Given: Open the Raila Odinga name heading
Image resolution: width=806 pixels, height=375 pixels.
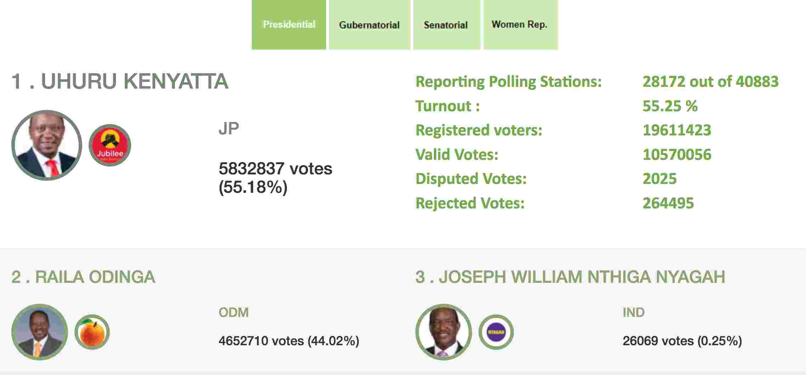Looking at the screenshot, I should point(83,277).
